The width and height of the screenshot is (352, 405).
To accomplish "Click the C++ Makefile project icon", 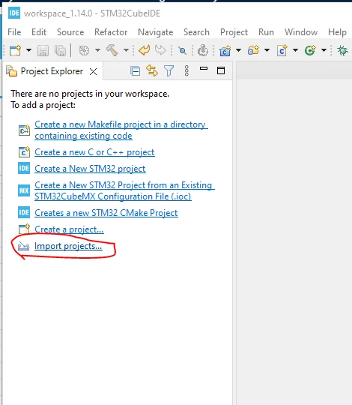I will (x=24, y=130).
